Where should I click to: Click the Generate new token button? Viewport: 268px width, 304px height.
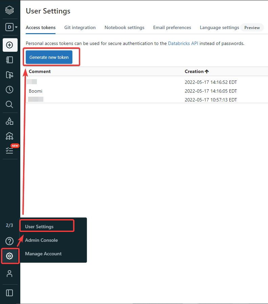pos(49,57)
